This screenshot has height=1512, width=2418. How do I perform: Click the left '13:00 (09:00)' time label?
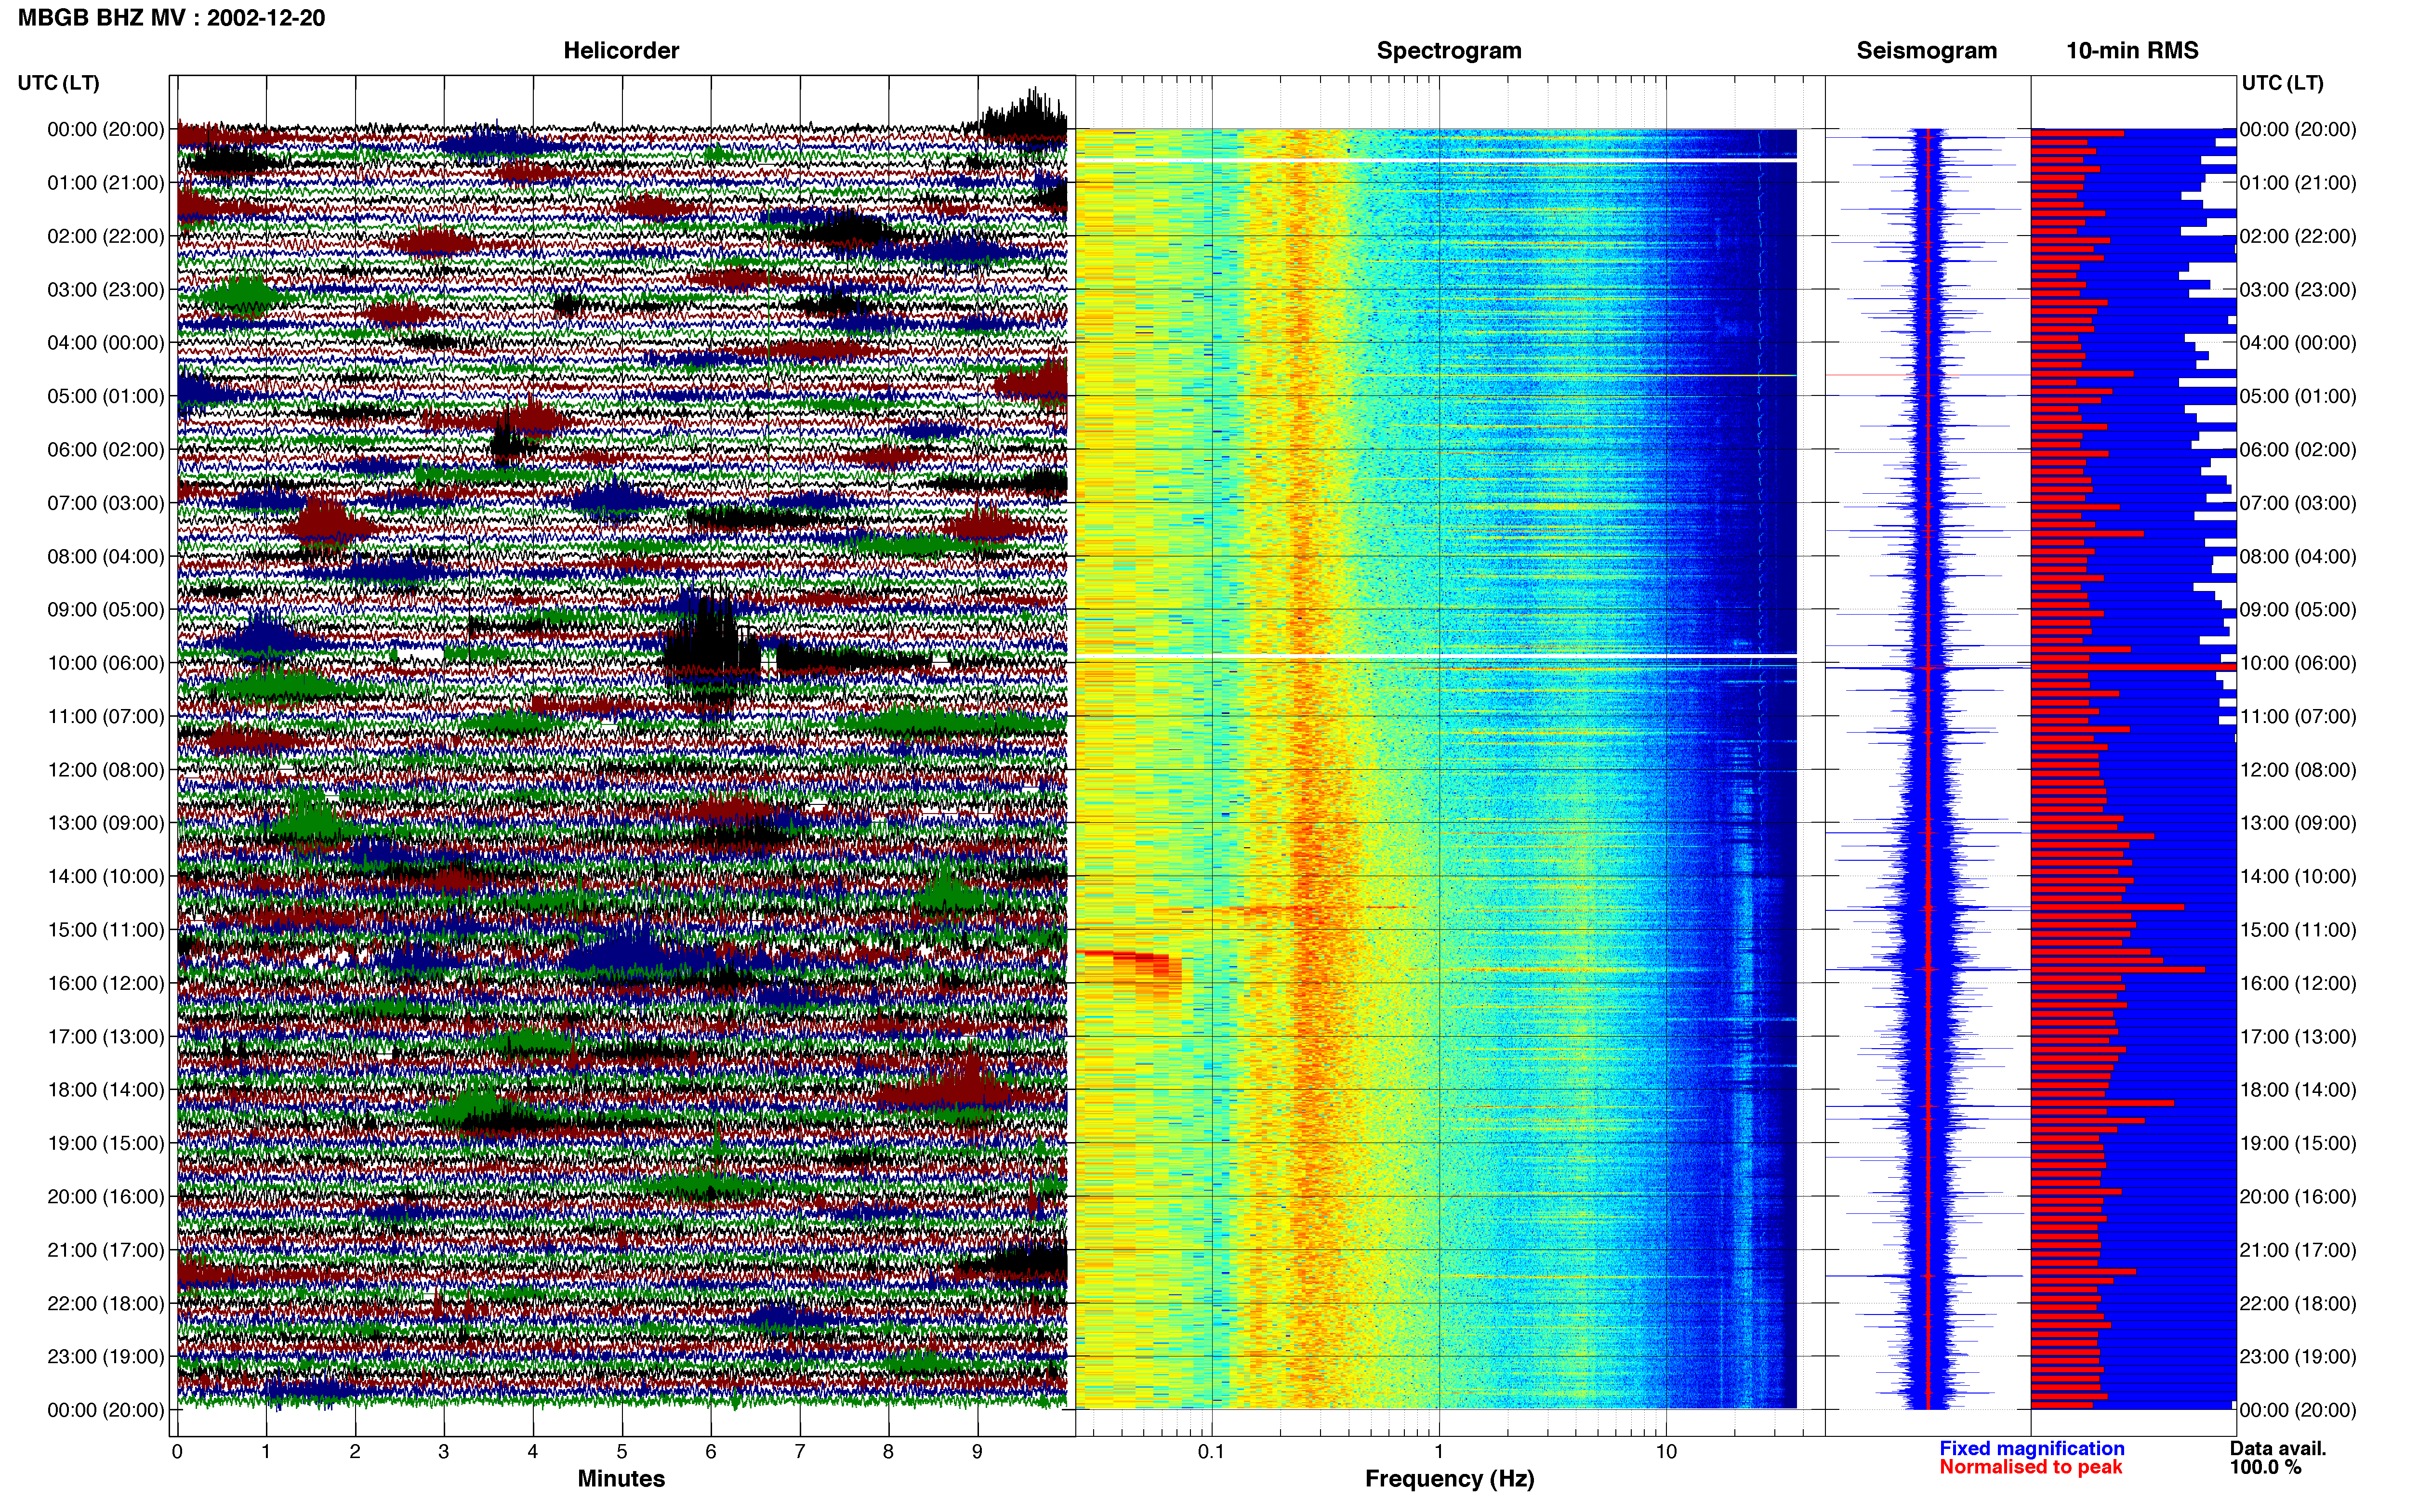click(106, 823)
